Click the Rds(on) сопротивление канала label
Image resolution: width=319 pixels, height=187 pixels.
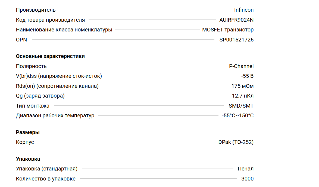click(x=57, y=86)
